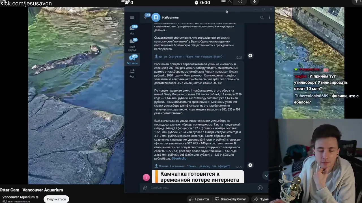This screenshot has width=362, height=203.
Task: Select the dct chat folder
Action: [x=132, y=30]
